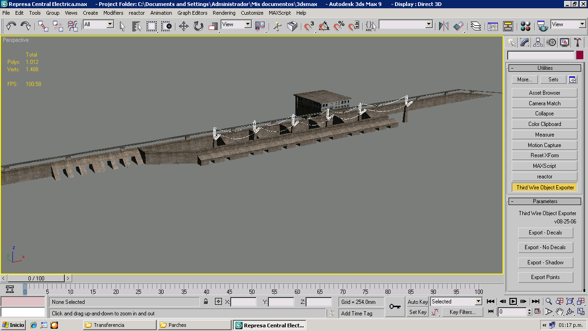Screen dimensions: 588x331
Task: Open reference coordinate system View dropdown
Action: point(236,24)
